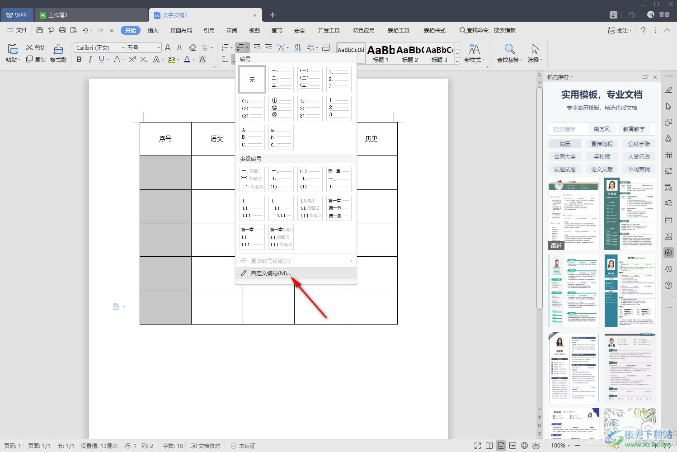Click the highlight color marker button
Viewport: 677px width, 452px height.
[171, 59]
